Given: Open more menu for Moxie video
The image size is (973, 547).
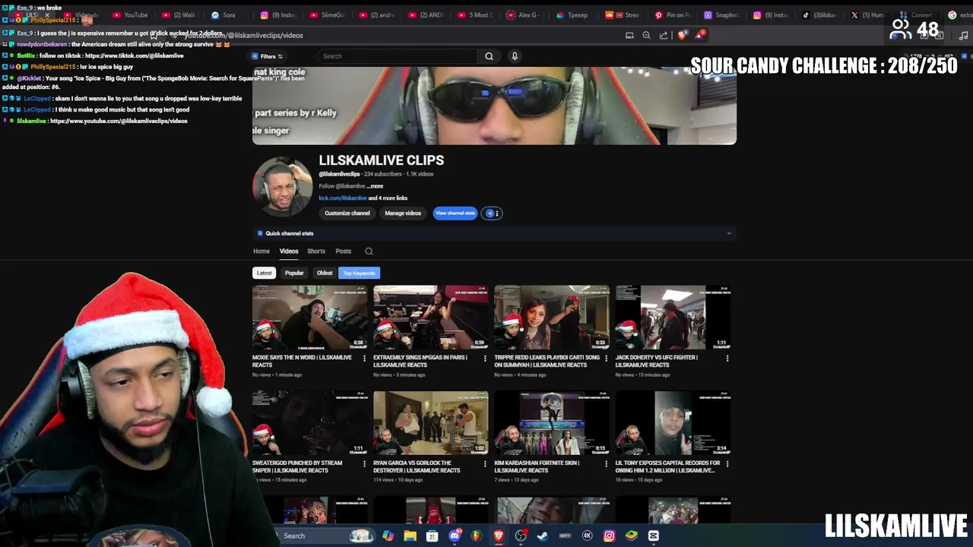Looking at the screenshot, I should (x=364, y=359).
